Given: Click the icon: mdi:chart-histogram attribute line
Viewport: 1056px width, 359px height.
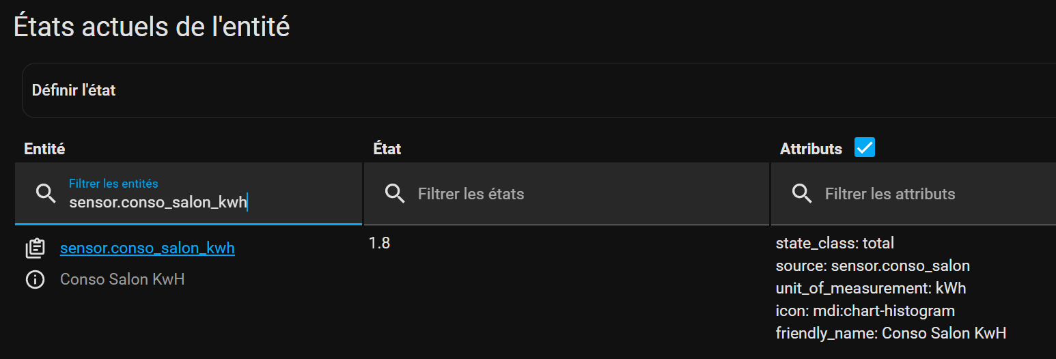Looking at the screenshot, I should [865, 311].
